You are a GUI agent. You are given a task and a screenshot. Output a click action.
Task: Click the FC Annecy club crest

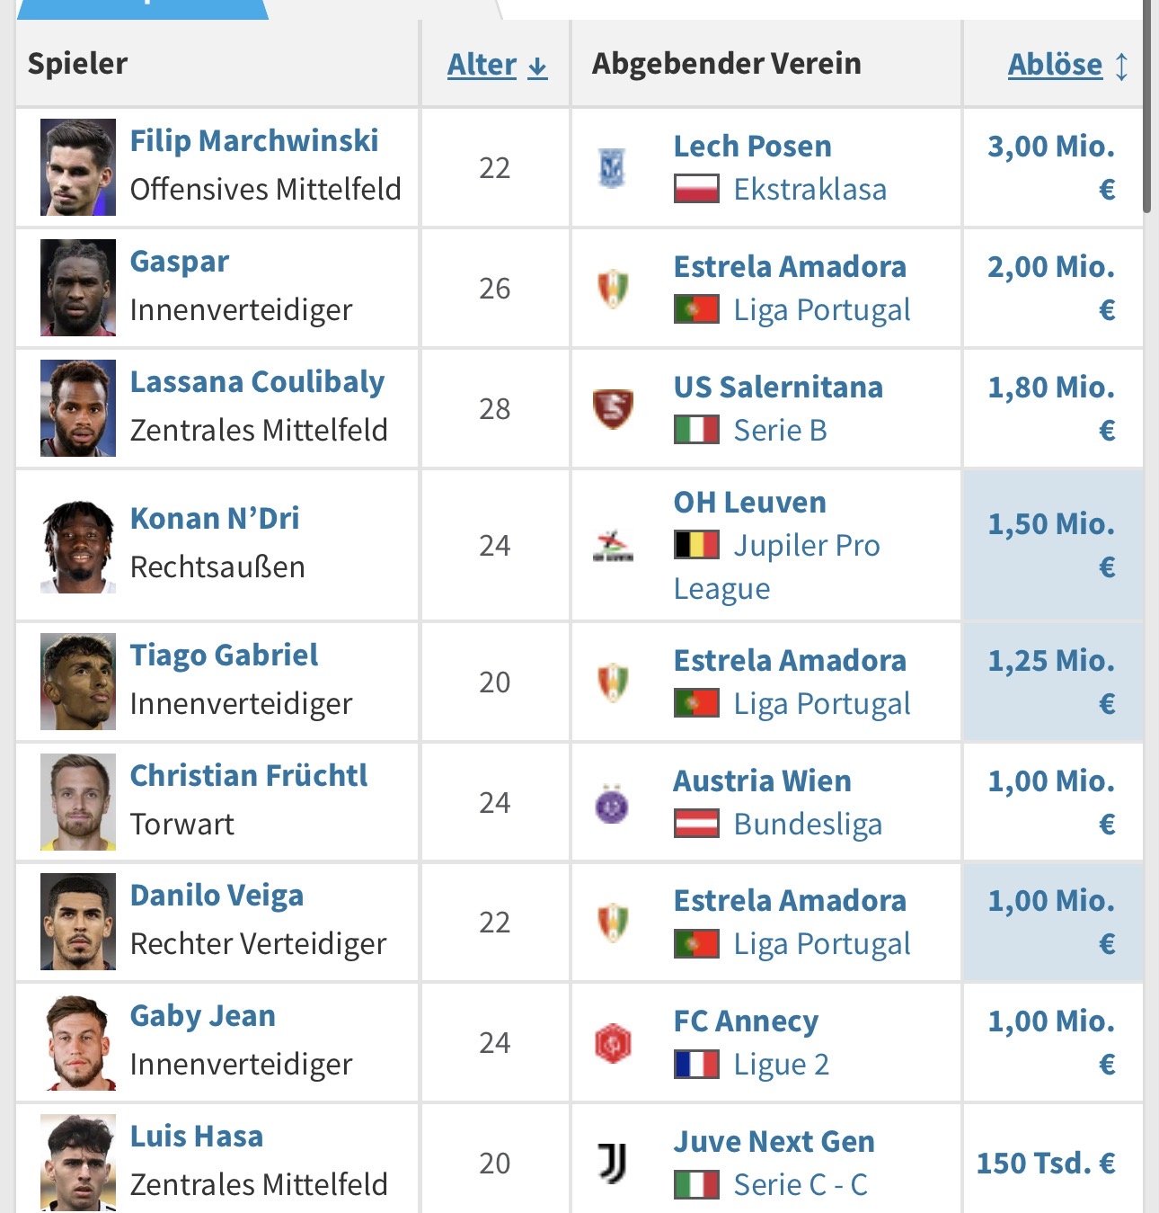point(613,1043)
